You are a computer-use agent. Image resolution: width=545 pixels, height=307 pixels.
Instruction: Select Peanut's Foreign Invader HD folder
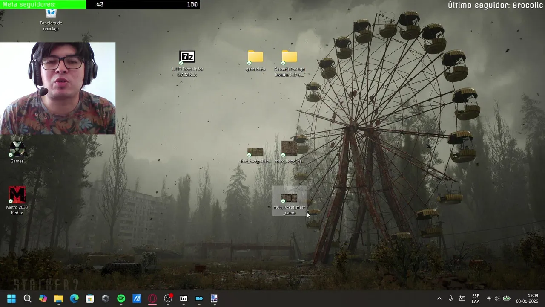click(x=290, y=64)
